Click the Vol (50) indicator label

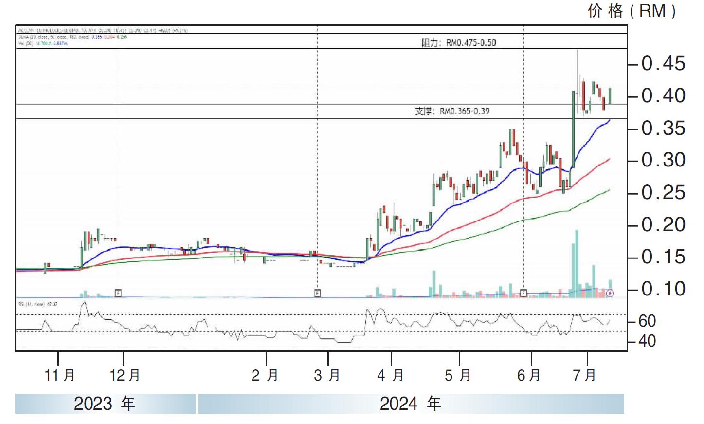(x=25, y=43)
